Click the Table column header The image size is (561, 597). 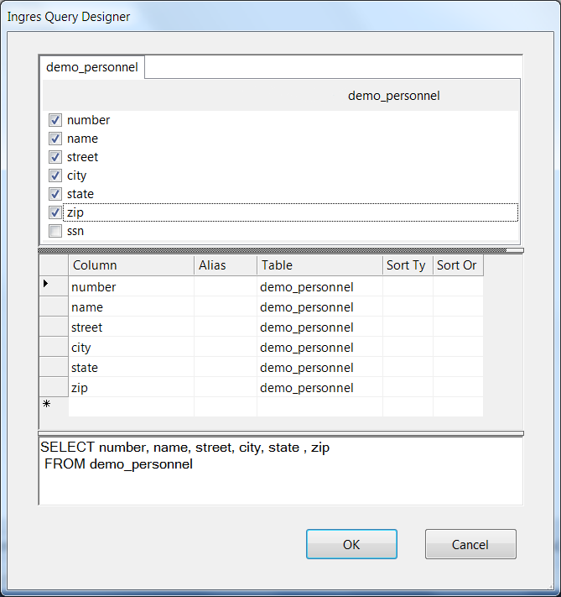pos(319,265)
